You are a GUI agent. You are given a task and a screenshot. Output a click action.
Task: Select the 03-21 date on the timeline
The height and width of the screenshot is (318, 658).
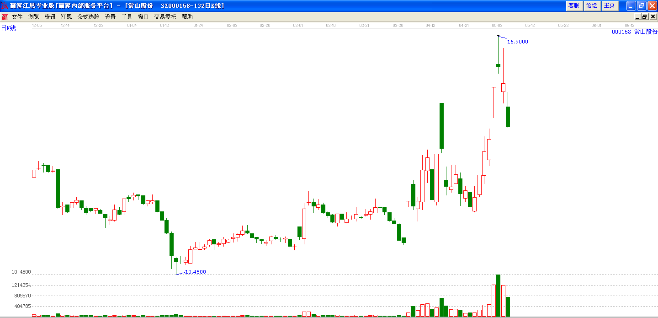click(x=364, y=26)
